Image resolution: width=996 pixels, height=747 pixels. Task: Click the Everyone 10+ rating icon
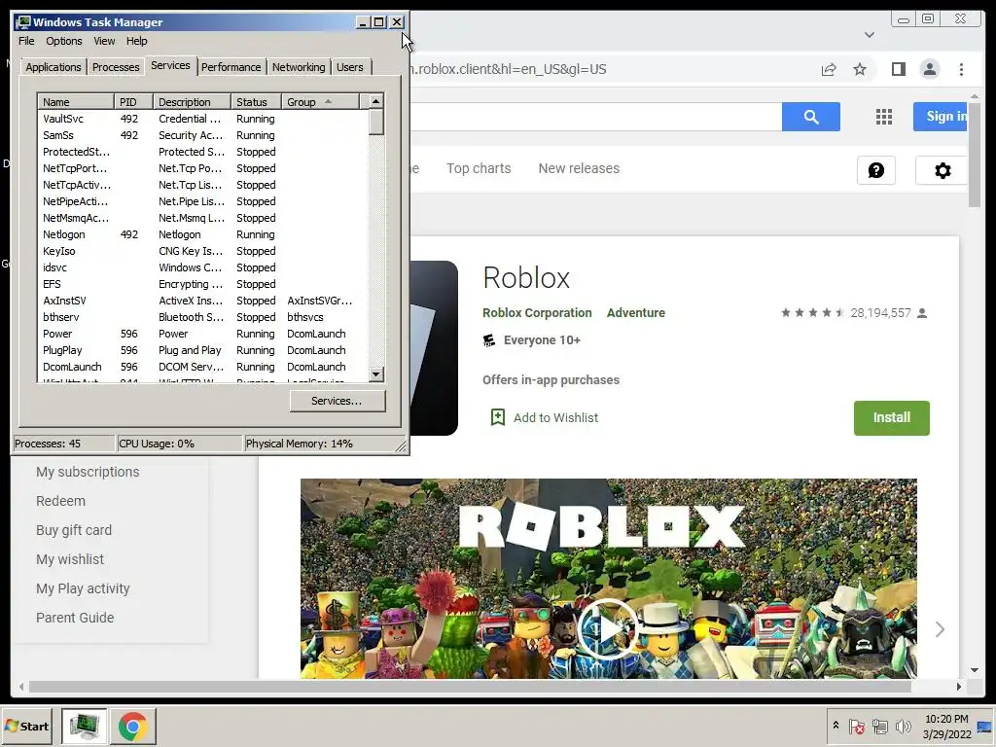[489, 340]
